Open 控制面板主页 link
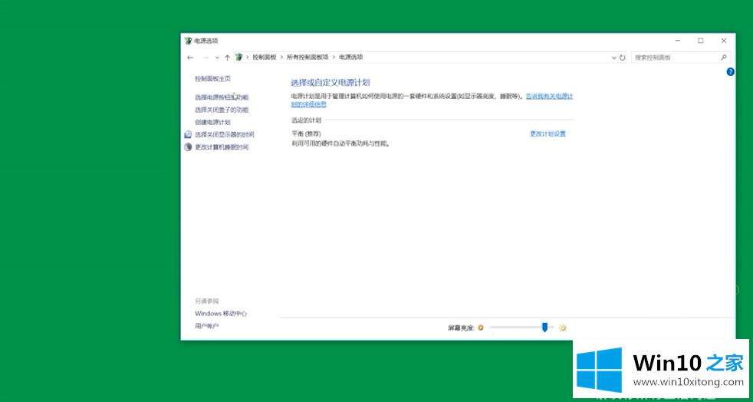Screen dimensions: 753x402 [x=212, y=78]
